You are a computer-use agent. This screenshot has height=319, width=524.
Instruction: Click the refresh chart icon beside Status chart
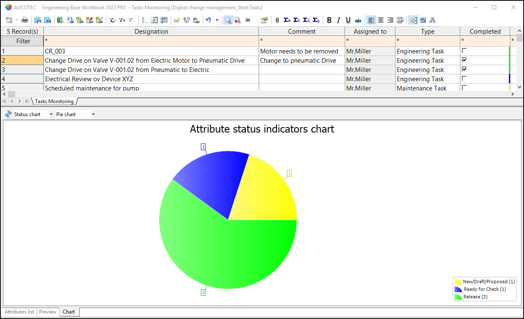pyautogui.click(x=8, y=114)
